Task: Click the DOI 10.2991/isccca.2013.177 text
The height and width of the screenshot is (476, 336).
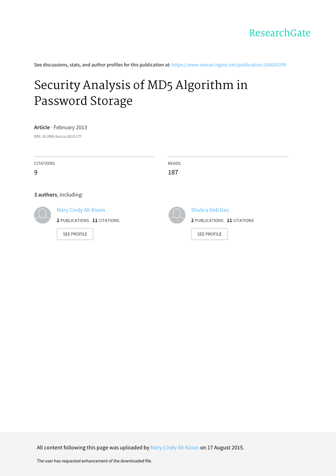Action: 58,137
